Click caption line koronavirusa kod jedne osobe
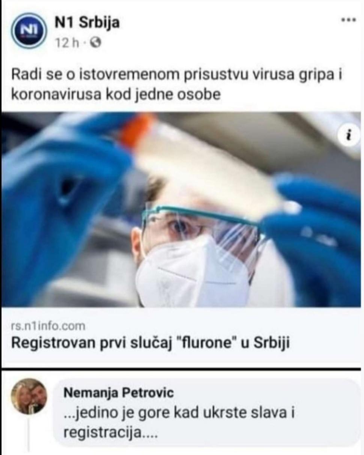 (115, 94)
